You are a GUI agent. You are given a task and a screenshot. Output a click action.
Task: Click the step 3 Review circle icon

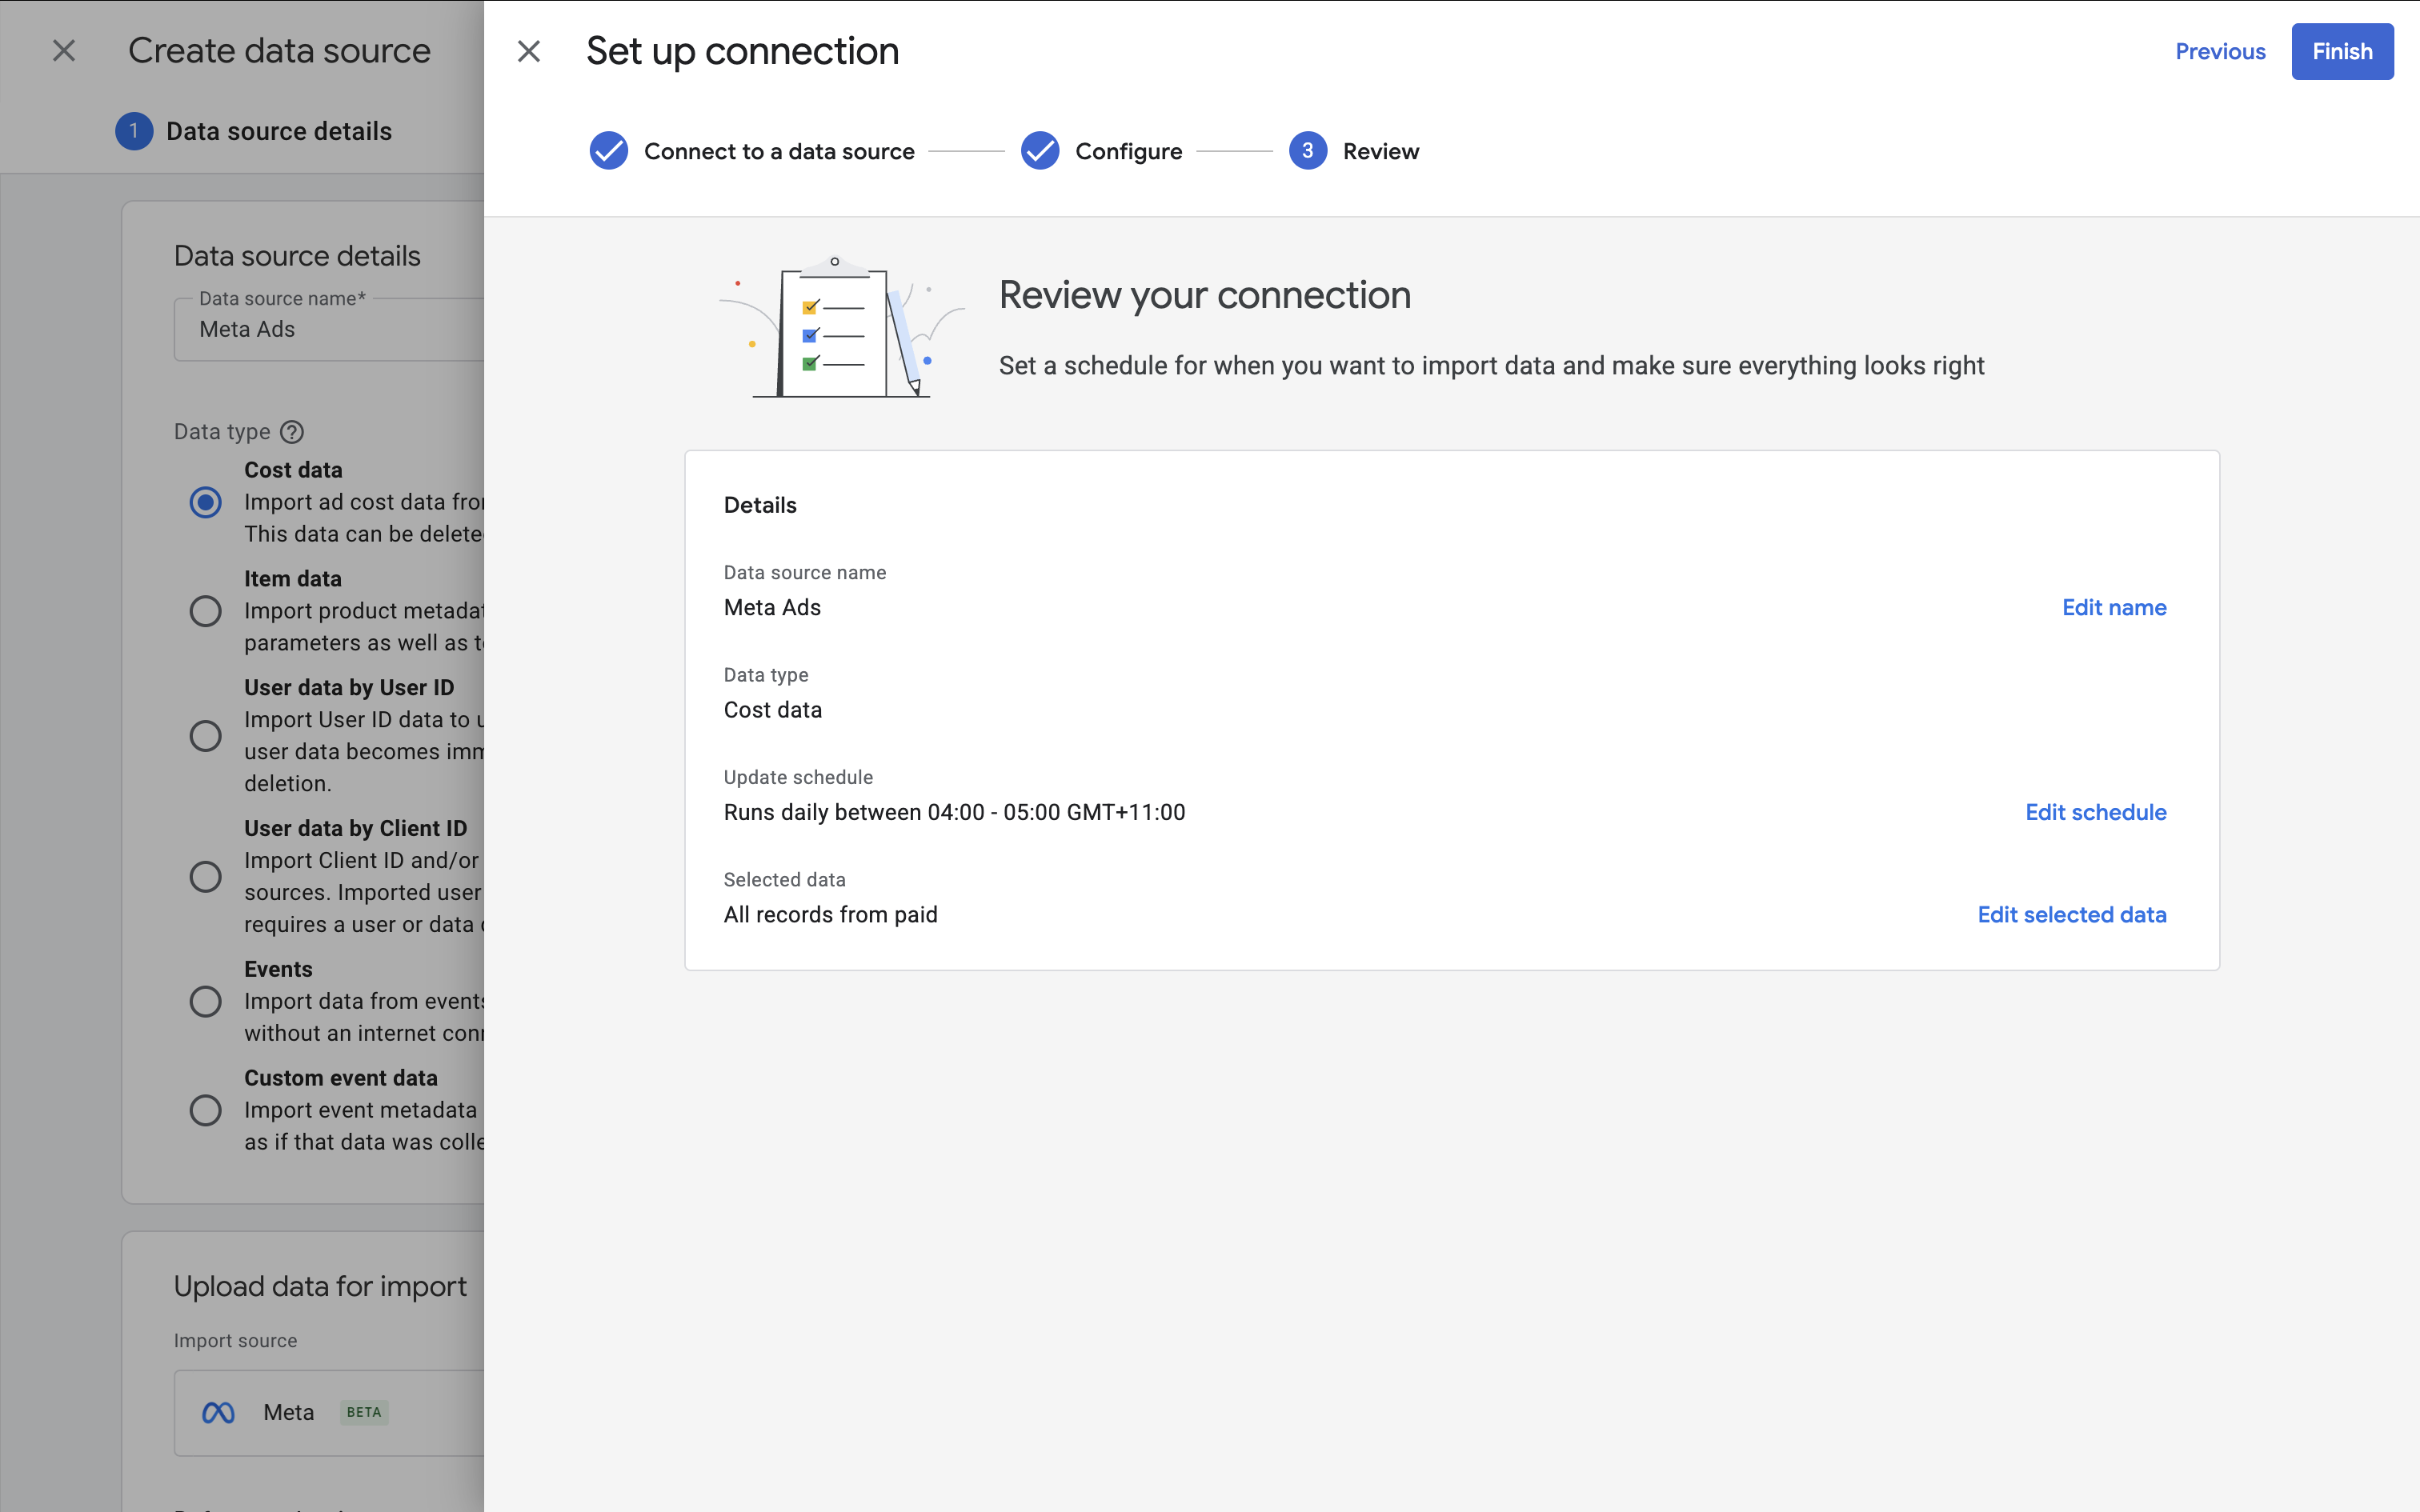click(1307, 151)
